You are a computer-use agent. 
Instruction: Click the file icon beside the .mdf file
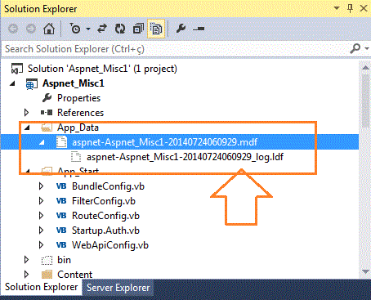click(61, 142)
